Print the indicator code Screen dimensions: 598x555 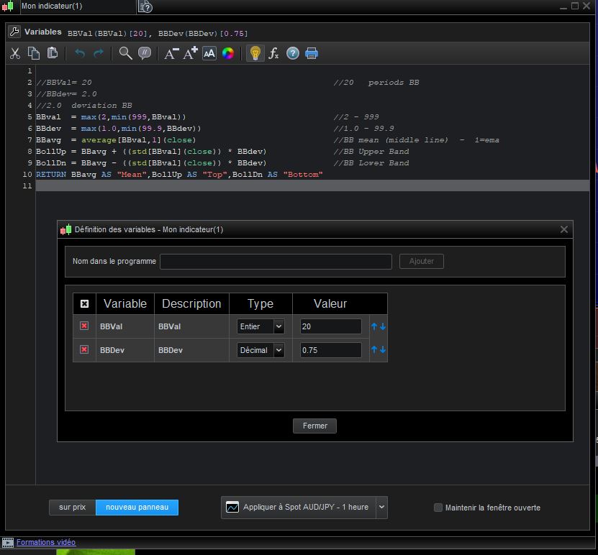pos(312,53)
